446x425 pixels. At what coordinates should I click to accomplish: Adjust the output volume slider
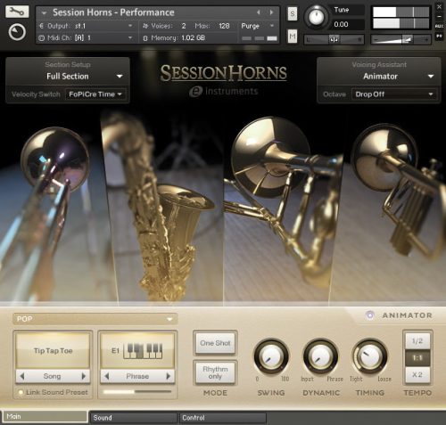401,39
